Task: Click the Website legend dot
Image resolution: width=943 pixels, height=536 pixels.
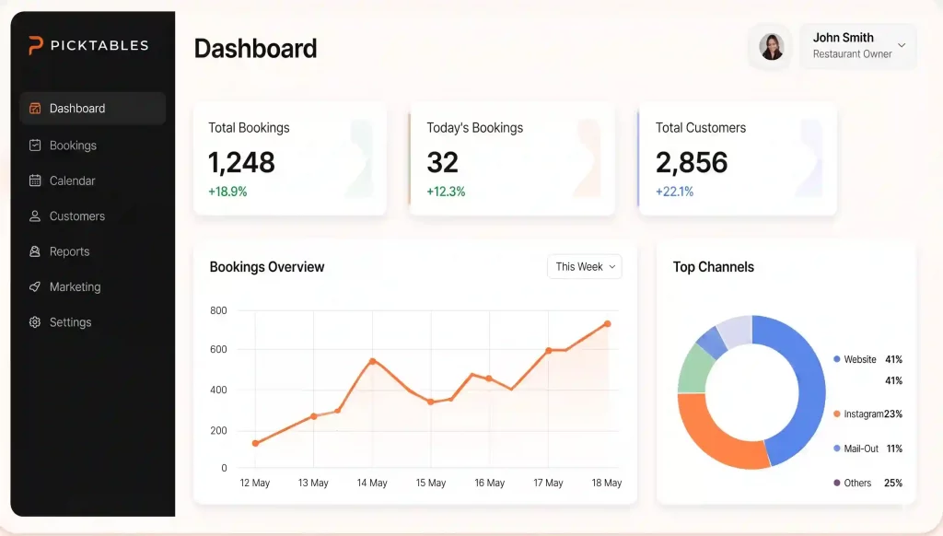Action: (836, 359)
